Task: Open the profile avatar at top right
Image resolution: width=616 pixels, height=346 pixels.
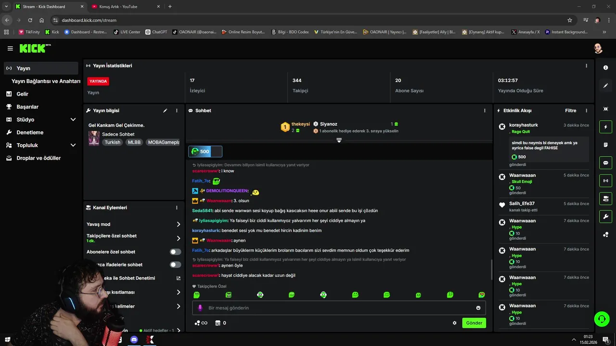Action: 598,49
